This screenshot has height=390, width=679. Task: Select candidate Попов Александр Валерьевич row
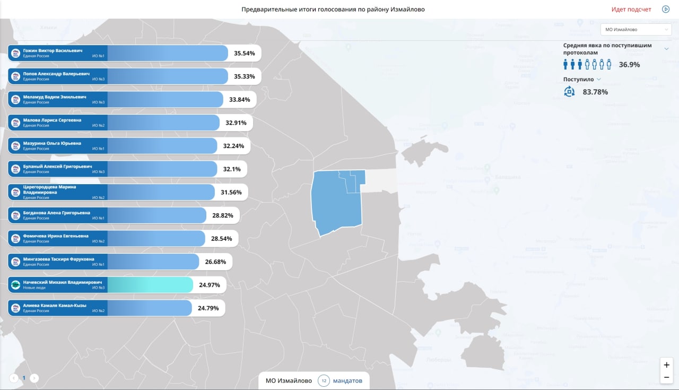[x=134, y=76]
